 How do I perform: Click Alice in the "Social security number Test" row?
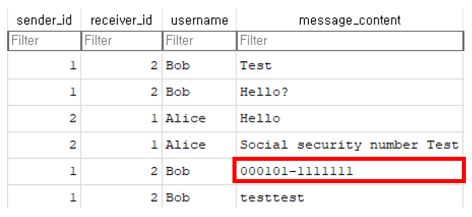coord(185,145)
